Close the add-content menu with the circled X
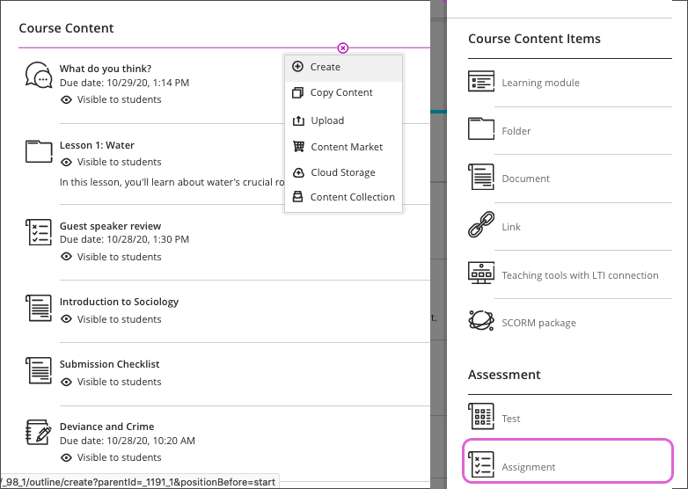 [343, 47]
